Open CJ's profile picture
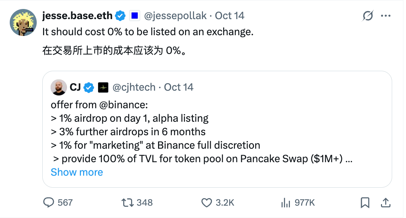Viewport: 406px width, 218px height. pyautogui.click(x=59, y=87)
